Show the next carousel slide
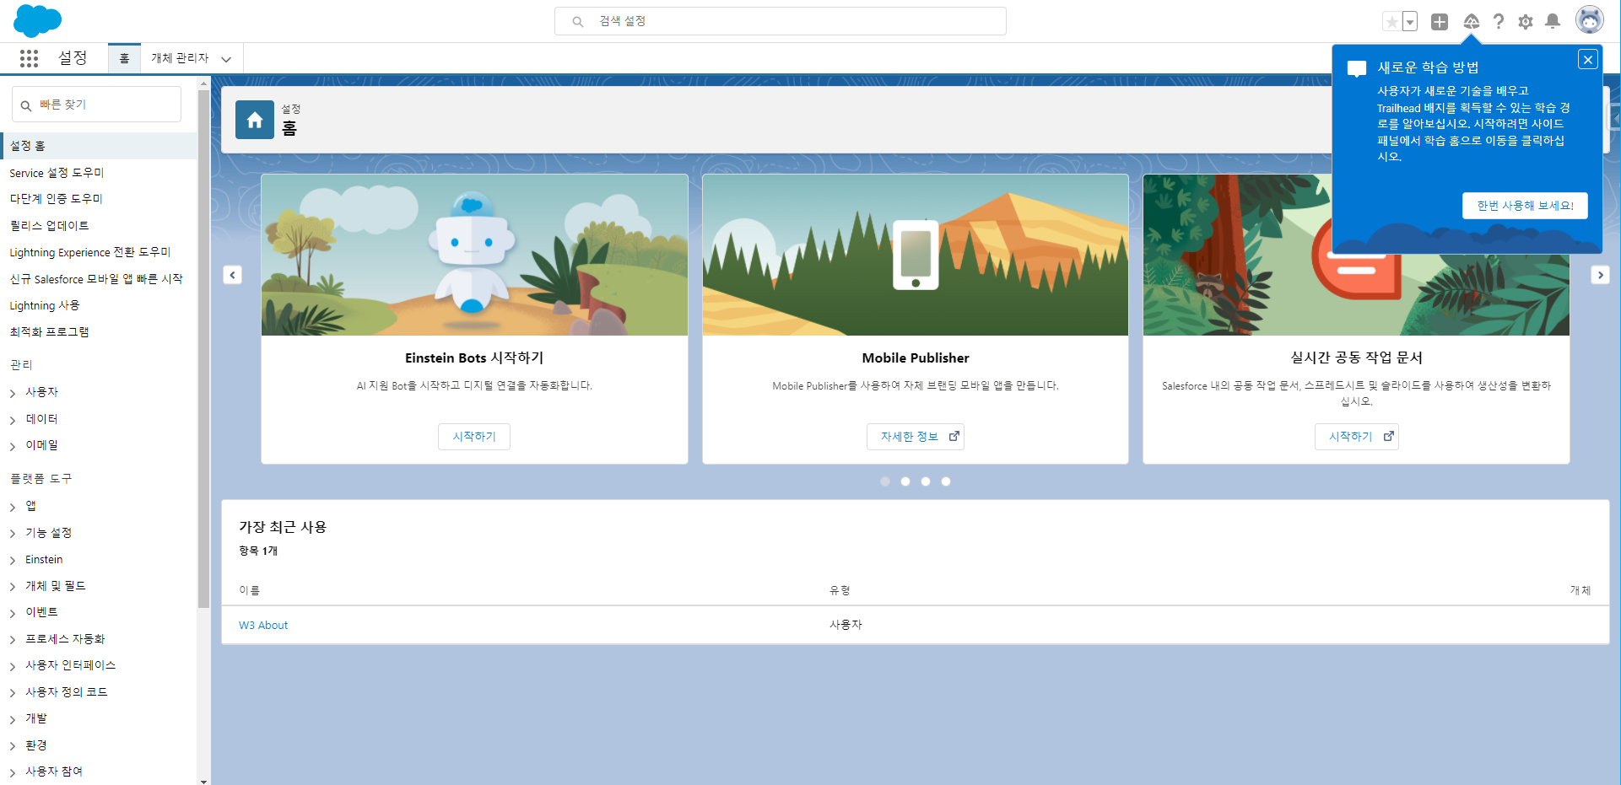The height and width of the screenshot is (785, 1621). (x=1600, y=275)
